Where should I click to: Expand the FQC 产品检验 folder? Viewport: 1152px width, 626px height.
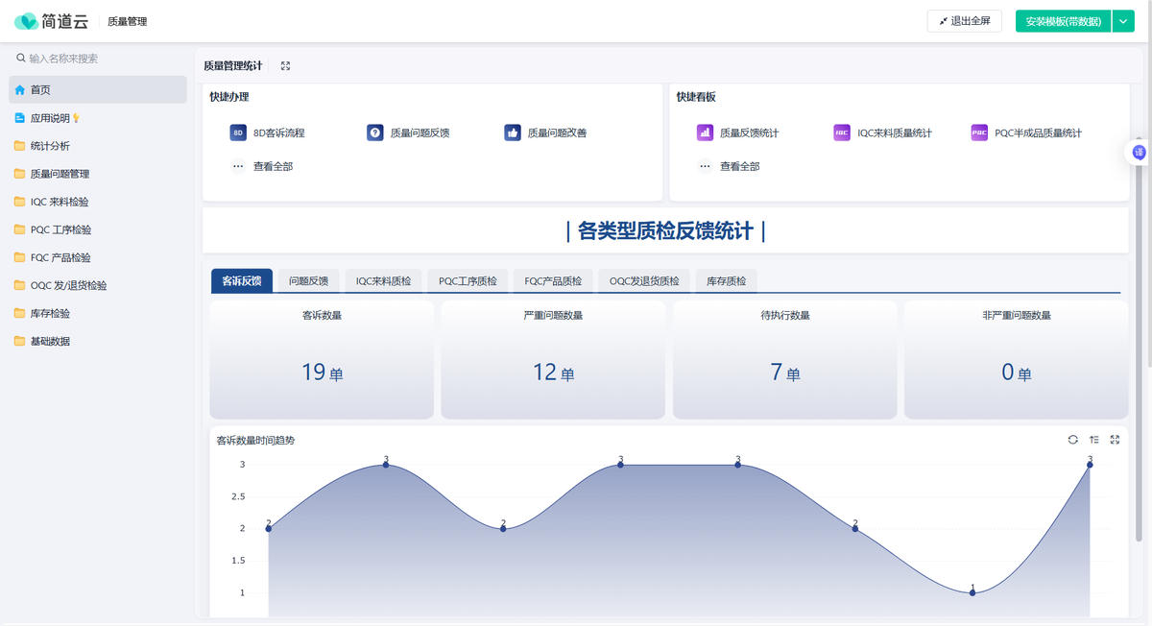[98, 257]
